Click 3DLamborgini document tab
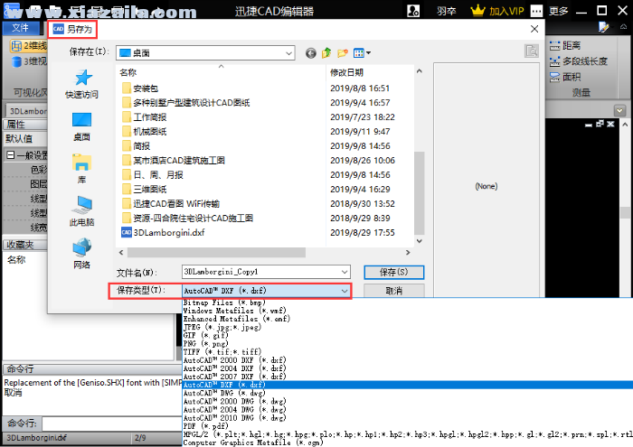 pos(27,111)
